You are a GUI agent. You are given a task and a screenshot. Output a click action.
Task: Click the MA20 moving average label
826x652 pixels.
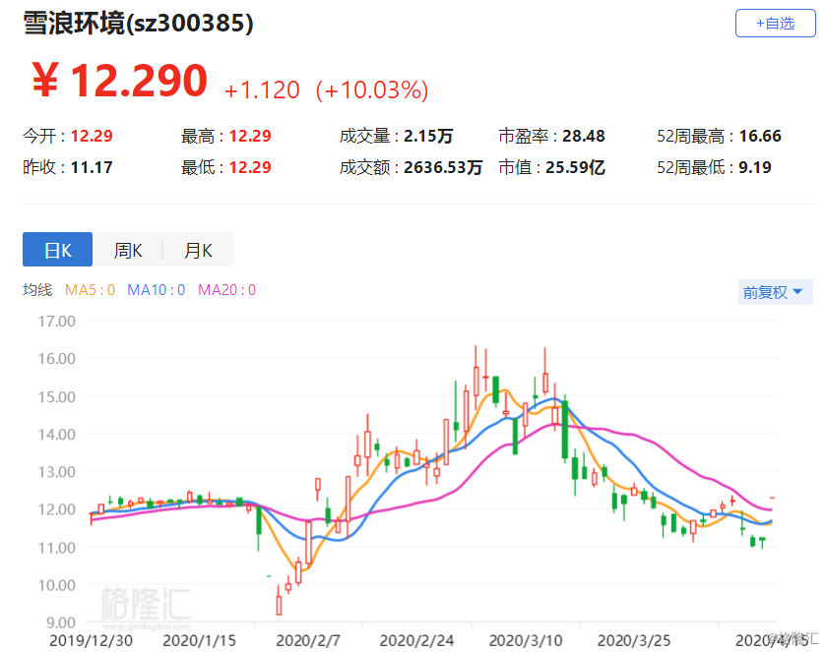(227, 290)
